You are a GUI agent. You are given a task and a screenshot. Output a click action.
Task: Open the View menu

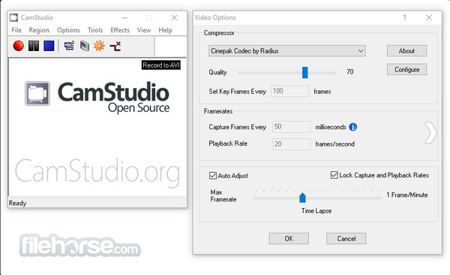click(144, 30)
